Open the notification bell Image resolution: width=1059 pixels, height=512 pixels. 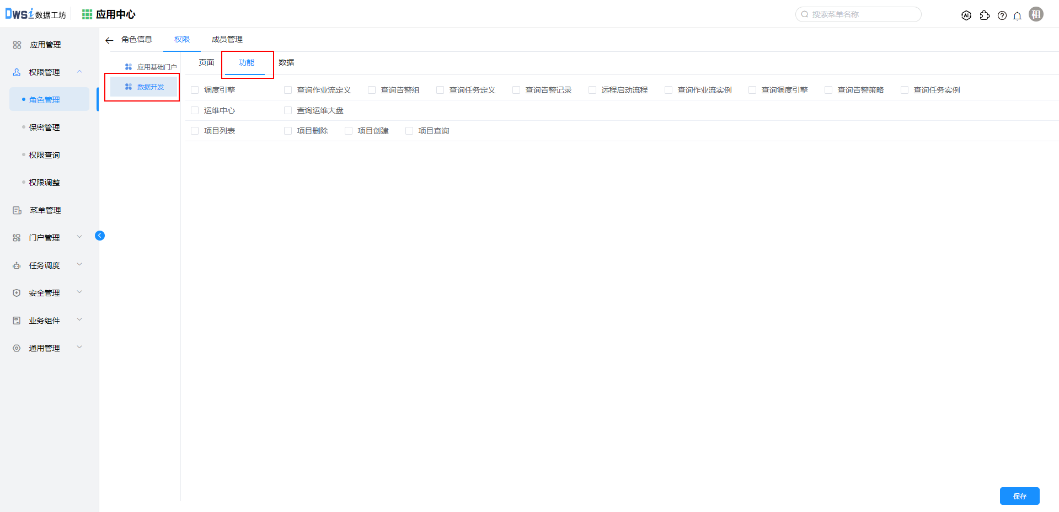1017,15
